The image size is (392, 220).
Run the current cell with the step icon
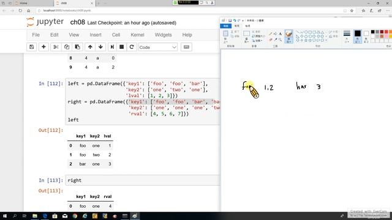pos(112,47)
